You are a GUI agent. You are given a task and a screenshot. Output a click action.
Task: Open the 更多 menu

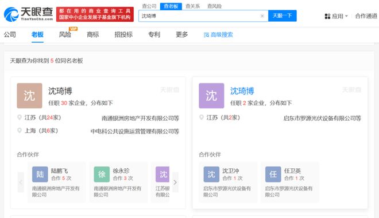[x=182, y=34]
